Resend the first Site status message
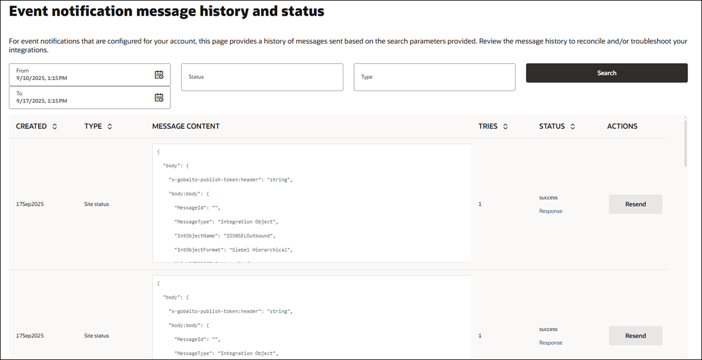 click(x=635, y=203)
